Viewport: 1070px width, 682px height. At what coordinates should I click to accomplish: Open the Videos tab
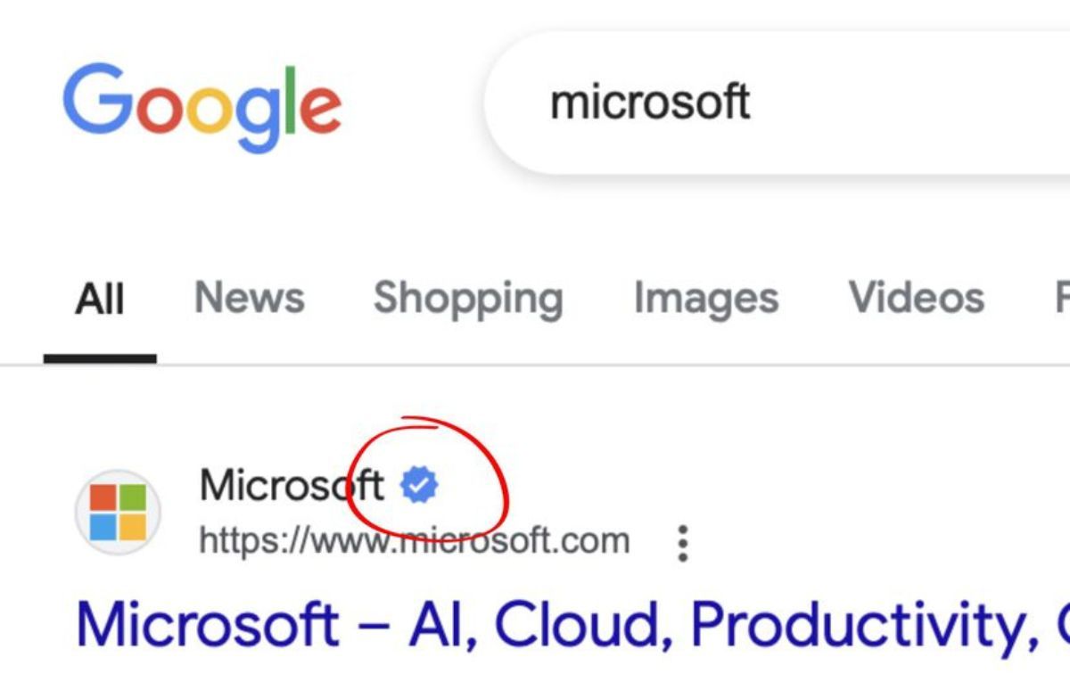pos(917,297)
